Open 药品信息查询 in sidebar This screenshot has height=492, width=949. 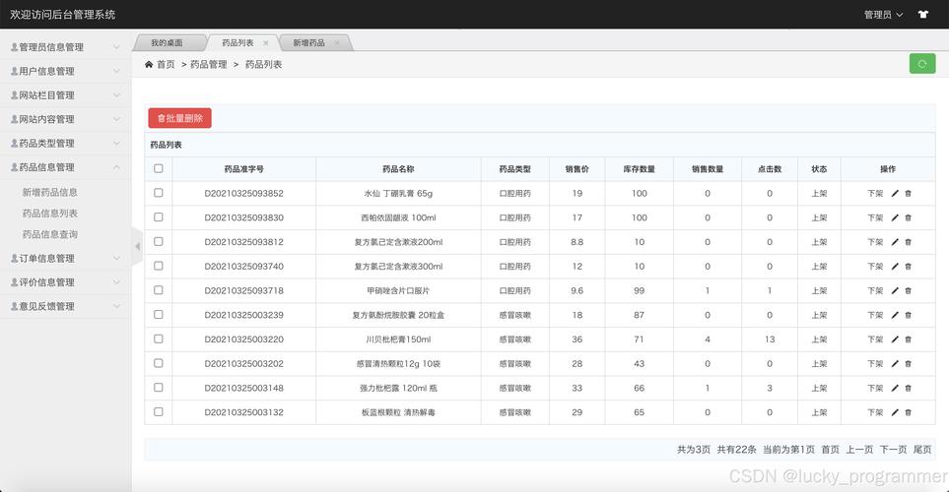(x=50, y=234)
